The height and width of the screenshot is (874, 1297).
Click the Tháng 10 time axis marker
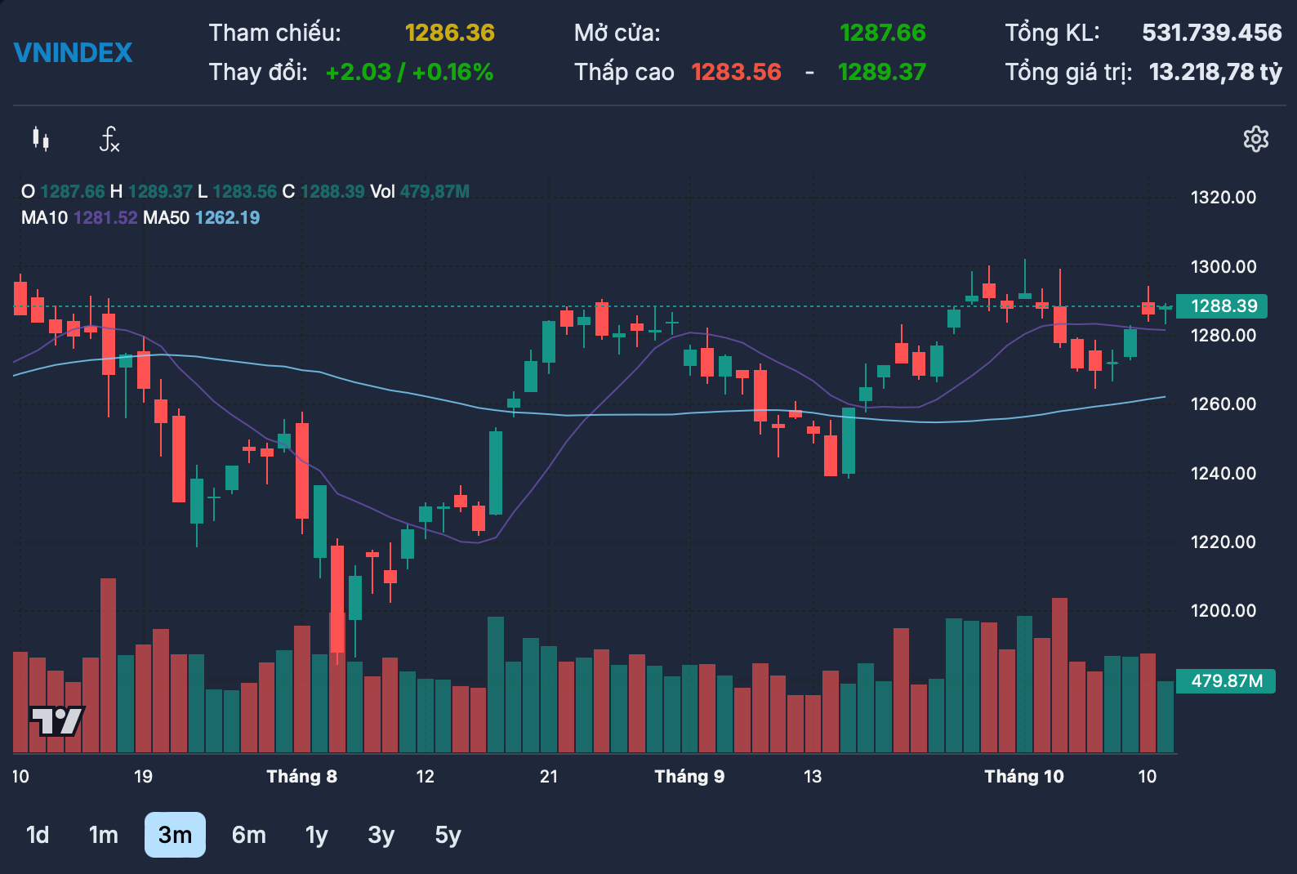coord(1024,777)
